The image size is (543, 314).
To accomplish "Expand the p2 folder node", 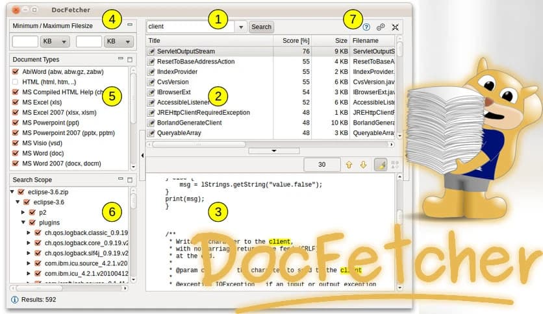I will 23,212.
